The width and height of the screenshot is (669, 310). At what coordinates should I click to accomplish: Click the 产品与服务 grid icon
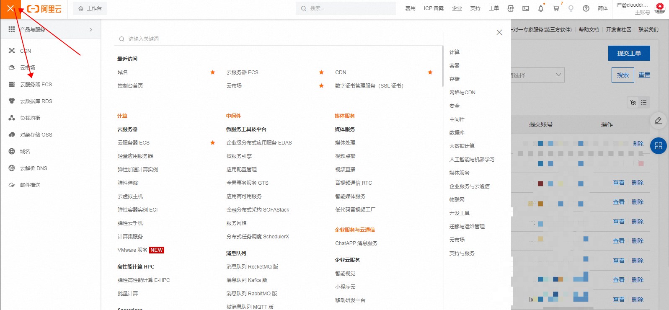click(x=12, y=29)
